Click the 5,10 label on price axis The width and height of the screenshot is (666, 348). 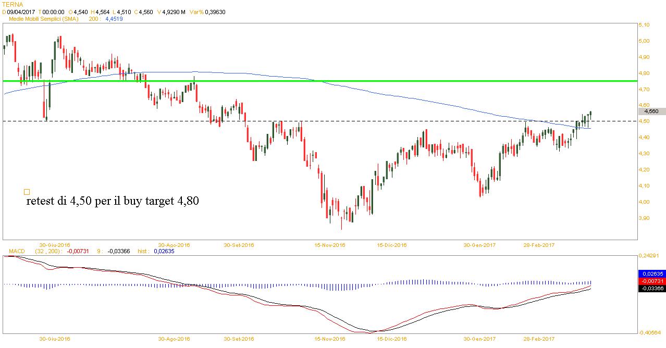click(x=644, y=25)
